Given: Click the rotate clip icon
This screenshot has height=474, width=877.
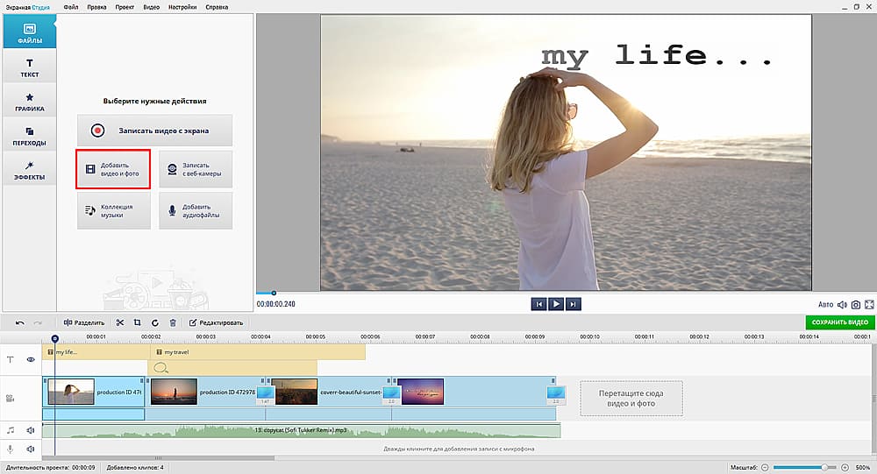Looking at the screenshot, I should point(155,322).
